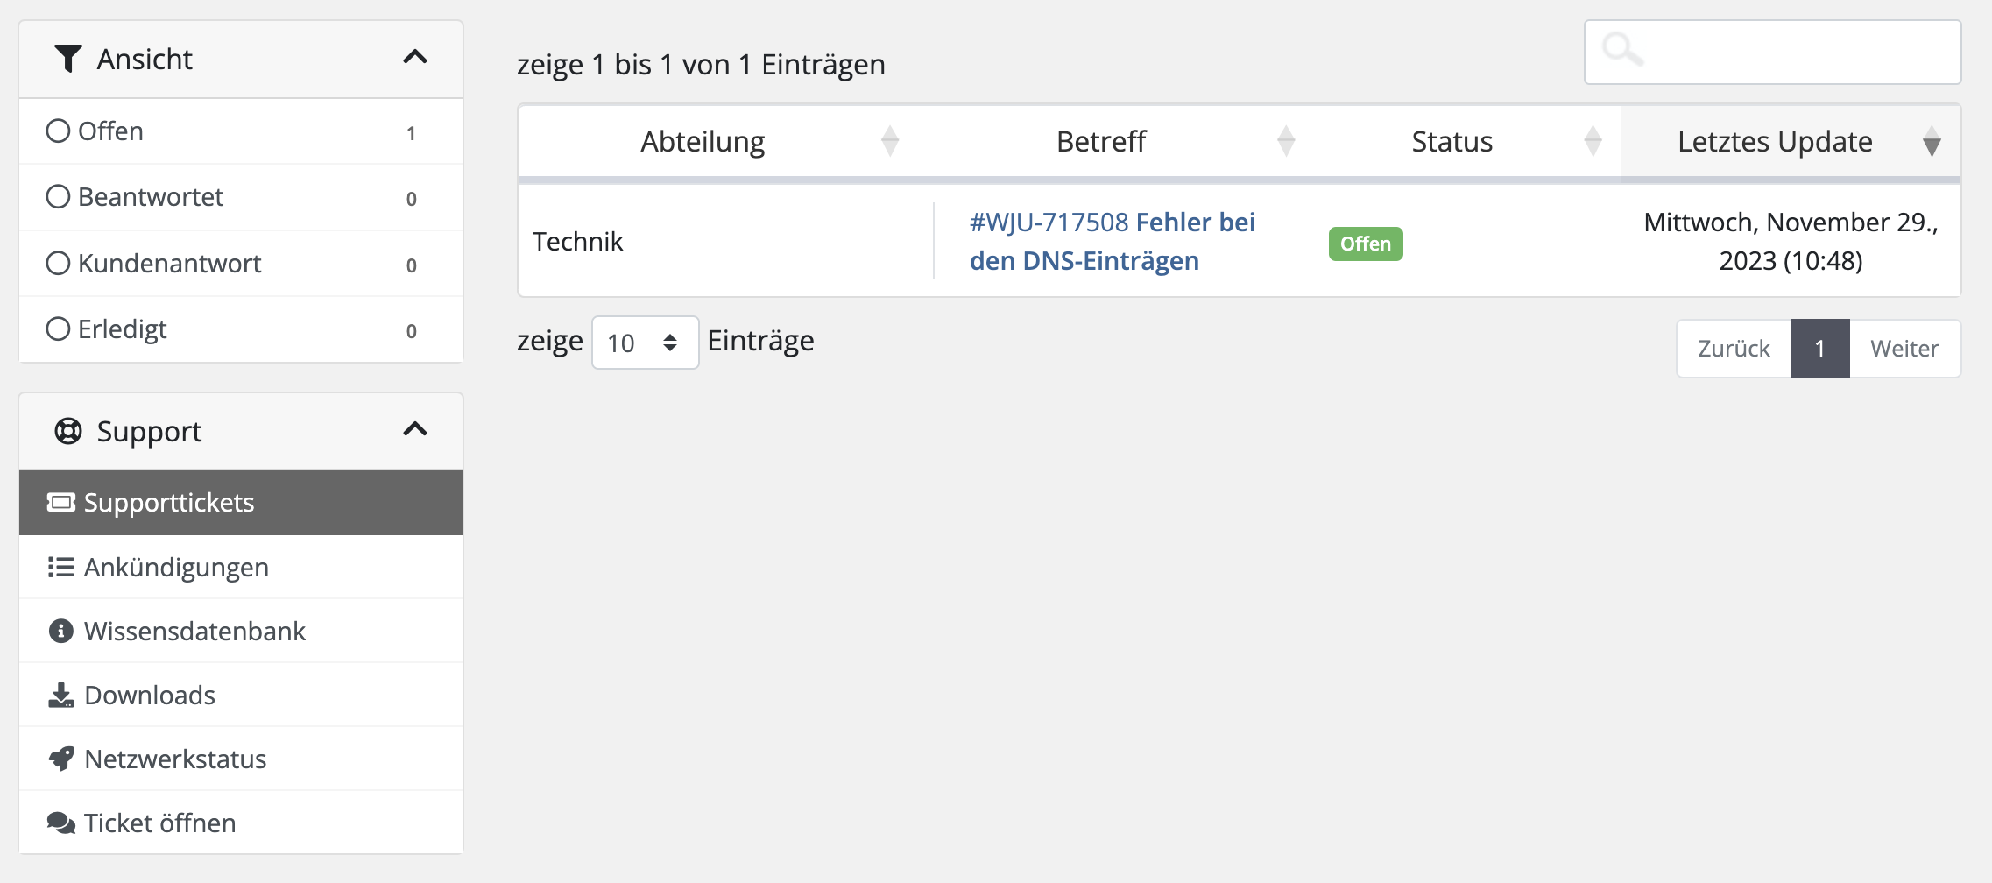Click the ticket icon next to Supporttickets

60,502
